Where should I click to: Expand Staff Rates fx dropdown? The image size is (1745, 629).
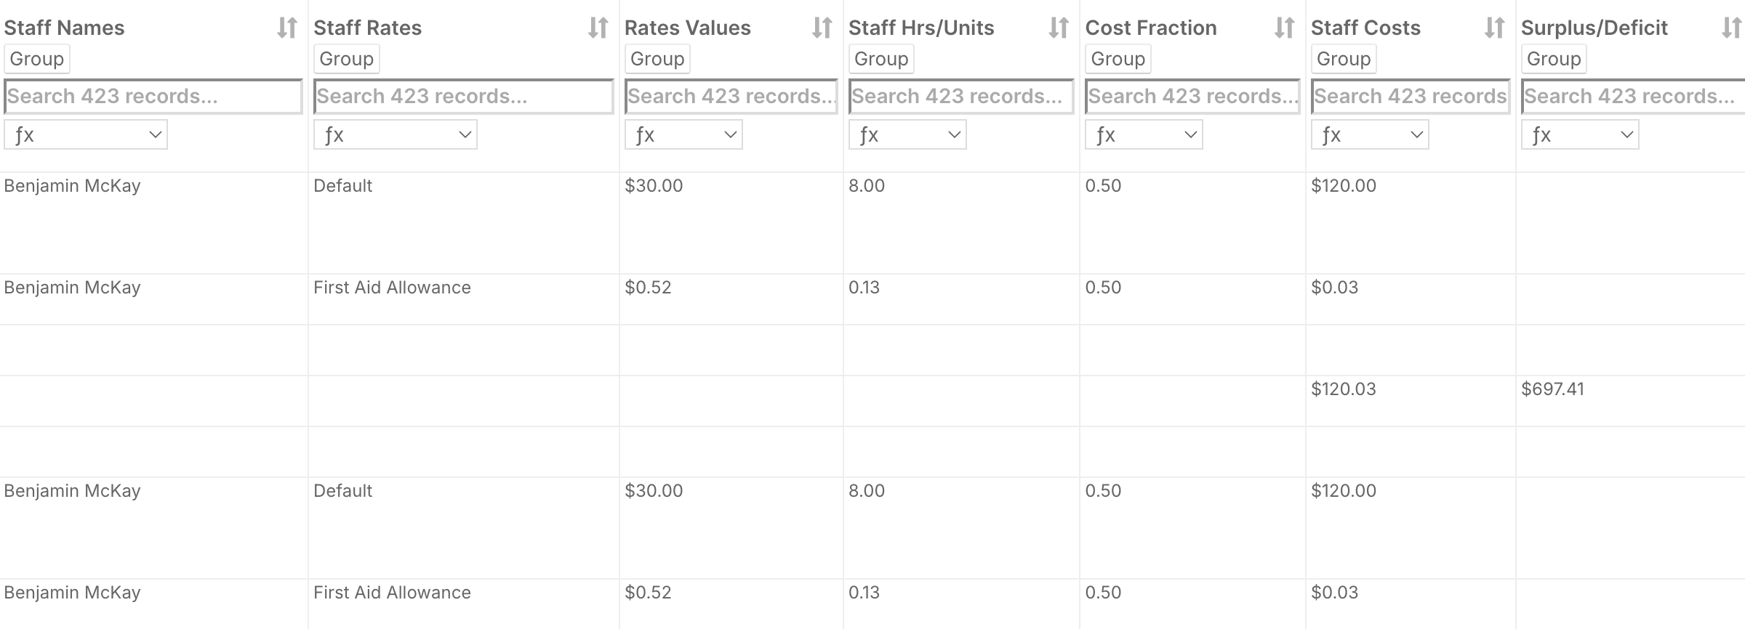point(395,135)
